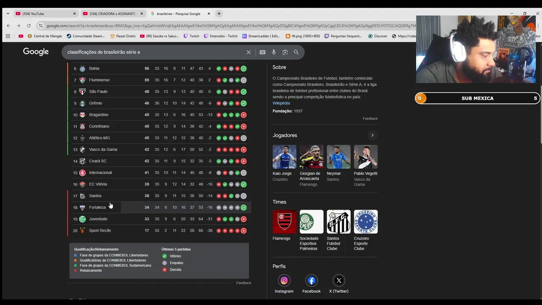Switch to CRIADORA x ASSINANTE tab
Viewport: 542px width, 305px height.
point(112,14)
